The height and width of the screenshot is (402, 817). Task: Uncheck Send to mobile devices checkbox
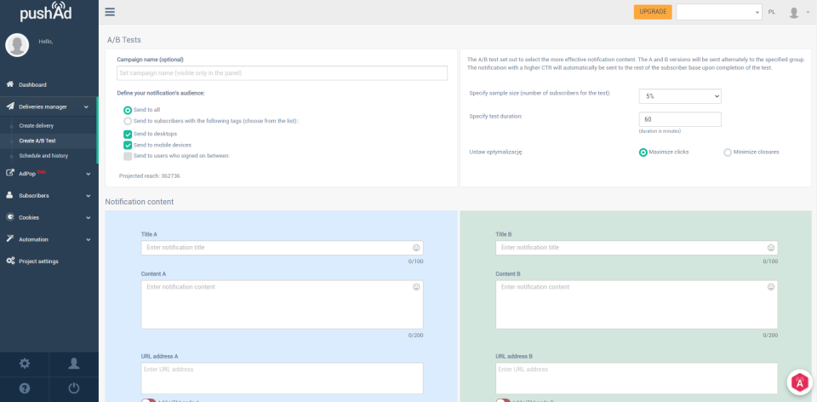click(128, 145)
